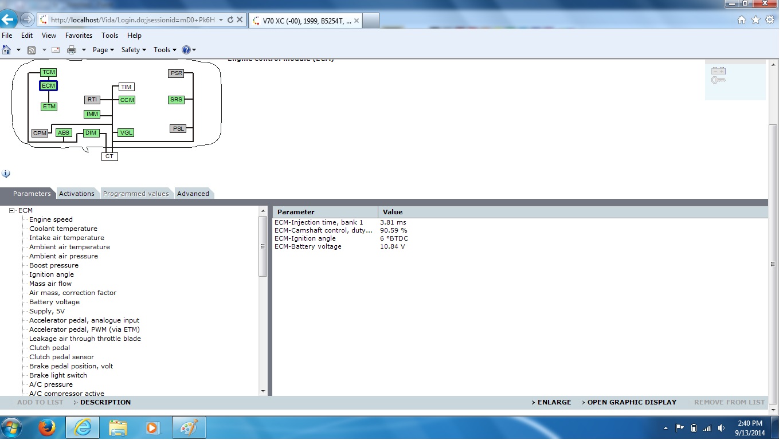The height and width of the screenshot is (440, 783).
Task: Click the DESCRIPTION button
Action: tap(105, 402)
